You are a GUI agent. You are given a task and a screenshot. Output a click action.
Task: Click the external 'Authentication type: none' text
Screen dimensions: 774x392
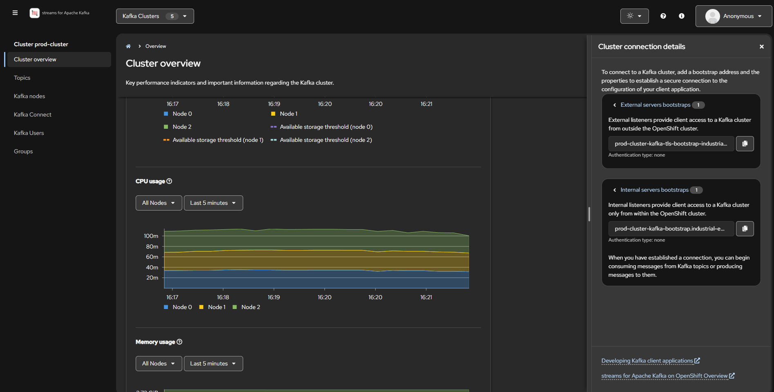pos(637,155)
